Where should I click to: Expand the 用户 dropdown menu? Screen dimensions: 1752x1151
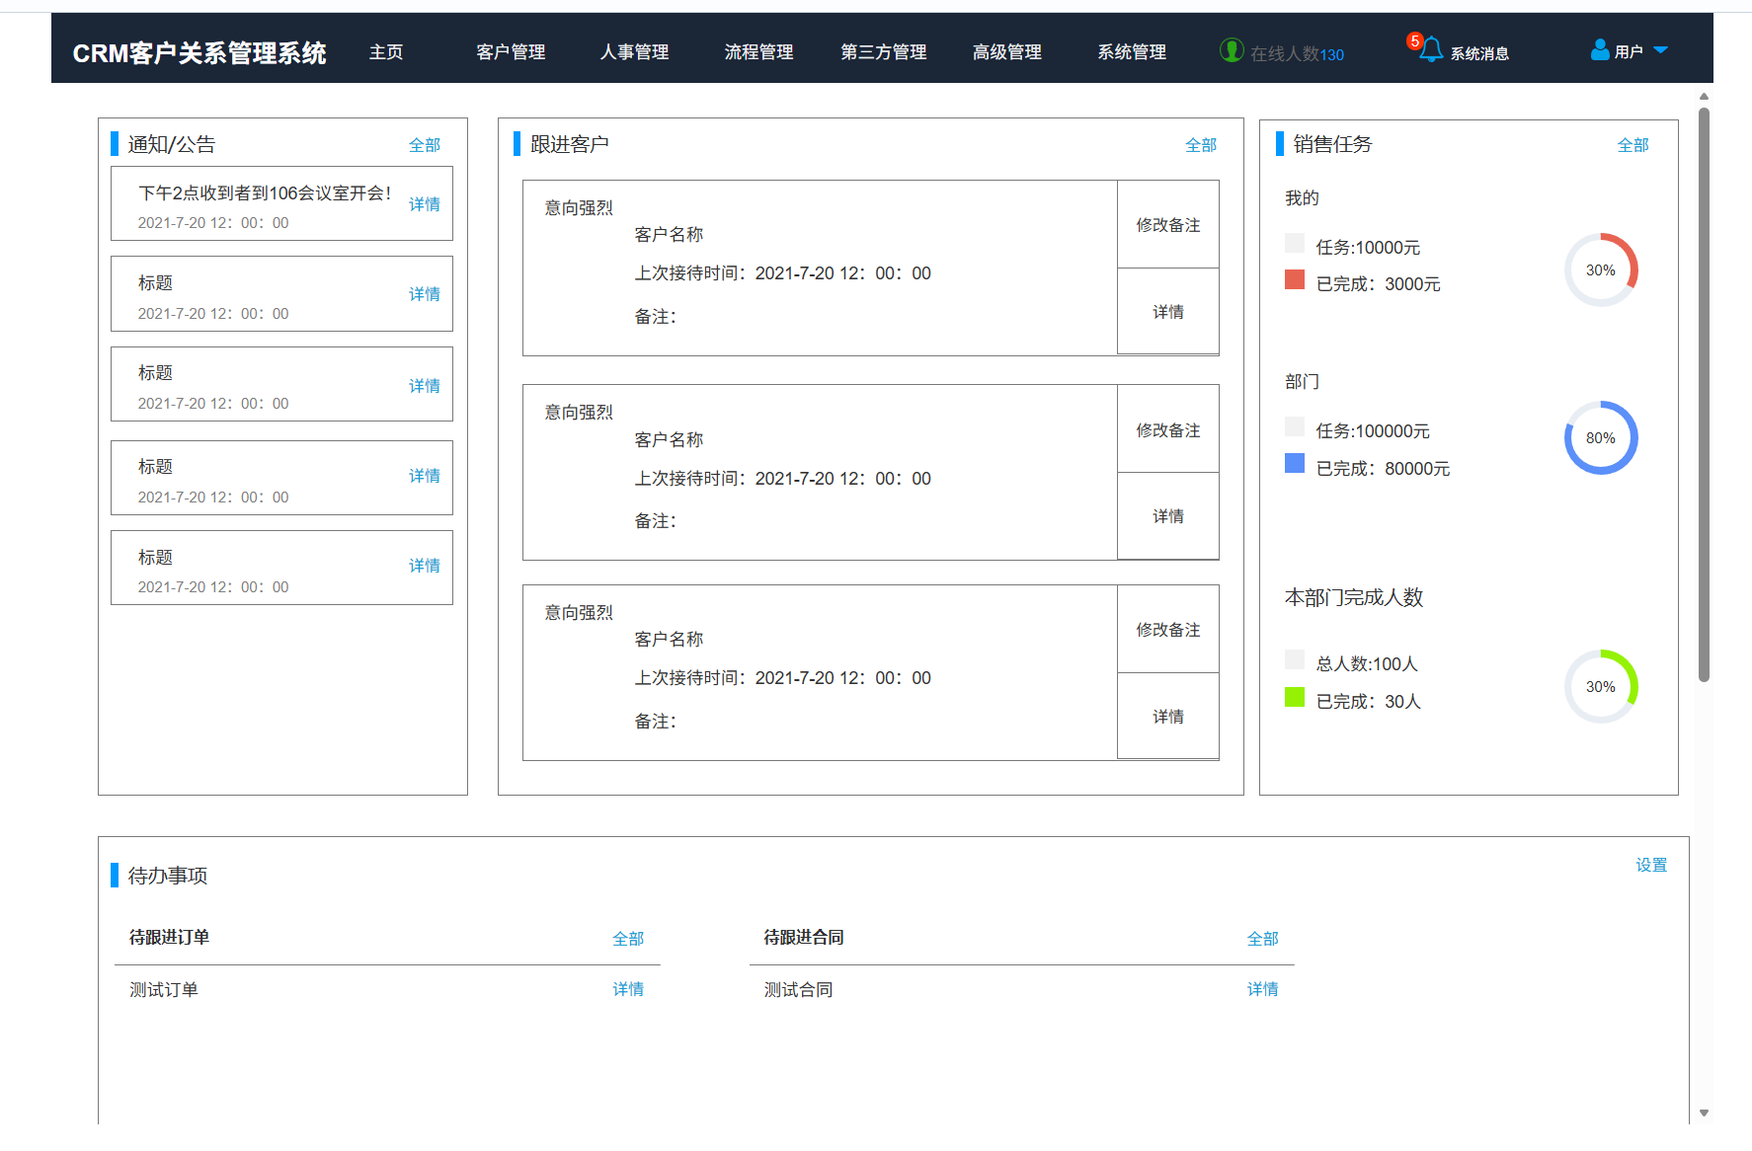point(1662,48)
